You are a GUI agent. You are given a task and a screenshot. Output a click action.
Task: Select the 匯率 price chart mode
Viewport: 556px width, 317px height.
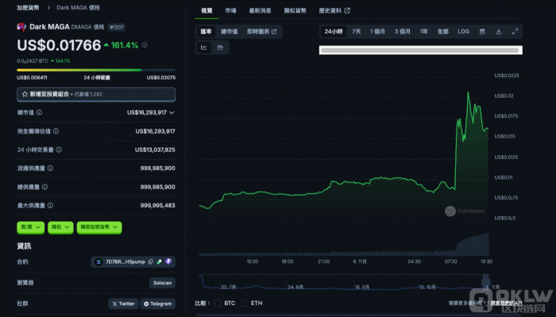click(x=206, y=32)
